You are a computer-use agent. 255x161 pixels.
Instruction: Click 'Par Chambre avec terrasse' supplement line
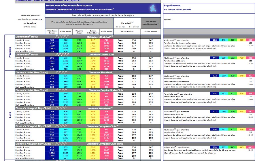coord(176,82)
